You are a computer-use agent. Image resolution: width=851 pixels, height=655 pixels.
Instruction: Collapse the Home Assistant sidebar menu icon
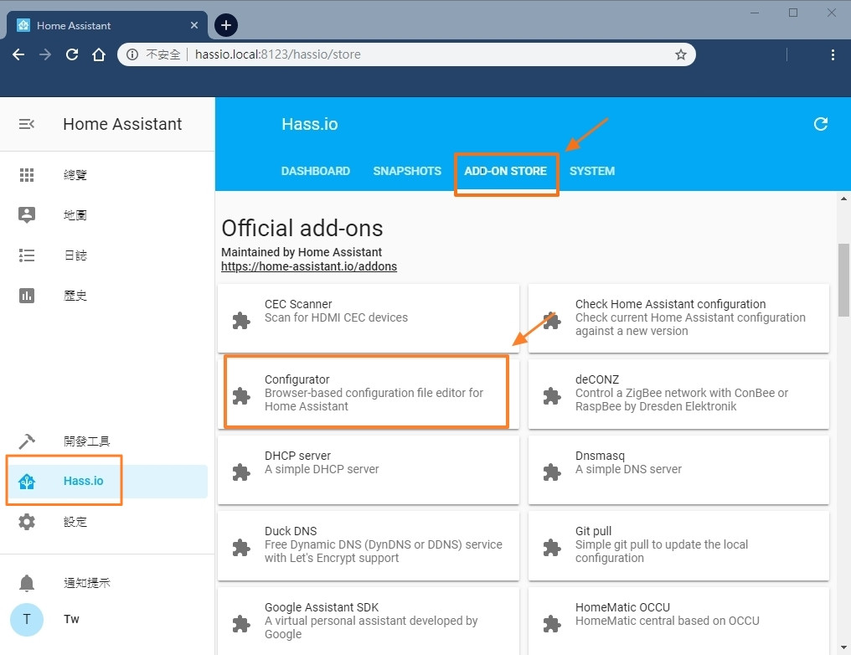26,124
